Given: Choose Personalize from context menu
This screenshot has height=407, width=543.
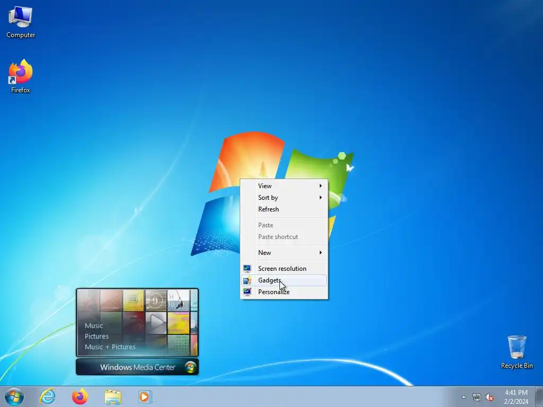Looking at the screenshot, I should [x=284, y=292].
